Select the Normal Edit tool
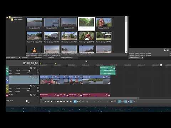Viewport: 171px width, 128px height. pyautogui.click(x=75, y=101)
